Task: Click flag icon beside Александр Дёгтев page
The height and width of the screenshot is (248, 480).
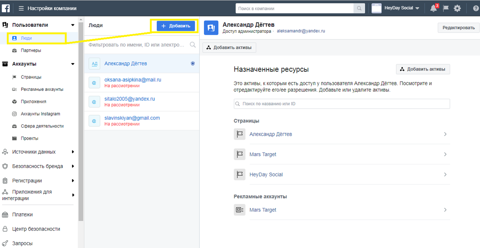Action: point(240,134)
